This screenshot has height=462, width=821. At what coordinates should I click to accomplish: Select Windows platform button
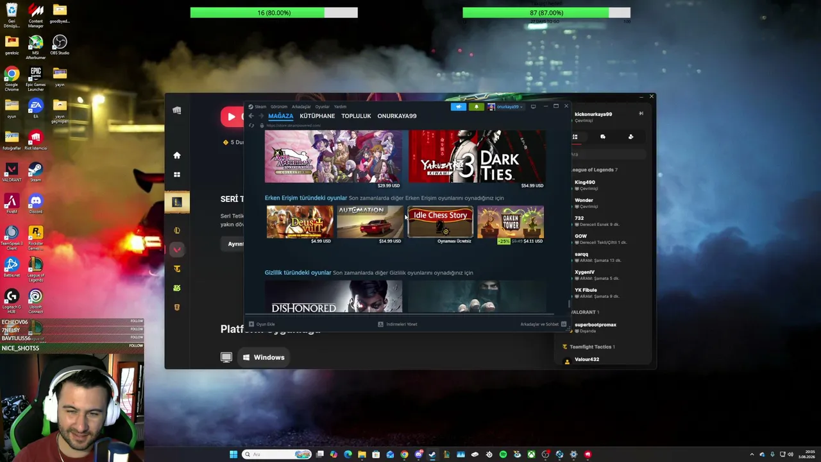[x=264, y=357]
